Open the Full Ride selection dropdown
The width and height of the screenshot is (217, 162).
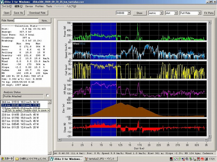click(200, 13)
